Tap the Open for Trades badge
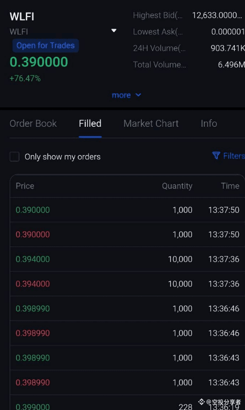 click(46, 46)
